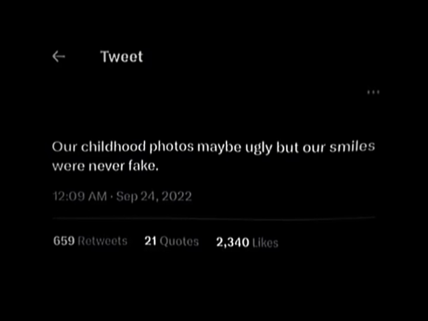Click "were never fake." line of tweet
Image resolution: width=428 pixels, height=321 pixels.
[x=105, y=166]
